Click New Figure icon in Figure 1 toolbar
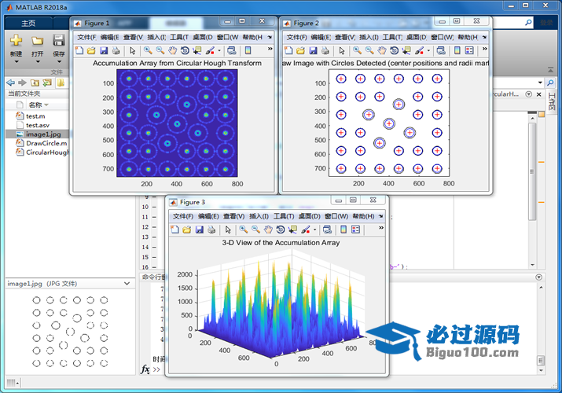The height and width of the screenshot is (393, 562). pyautogui.click(x=79, y=50)
